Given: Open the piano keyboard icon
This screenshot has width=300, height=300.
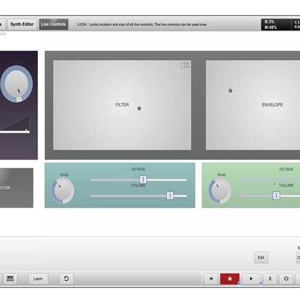Looking at the screenshot, I should pos(10,278).
